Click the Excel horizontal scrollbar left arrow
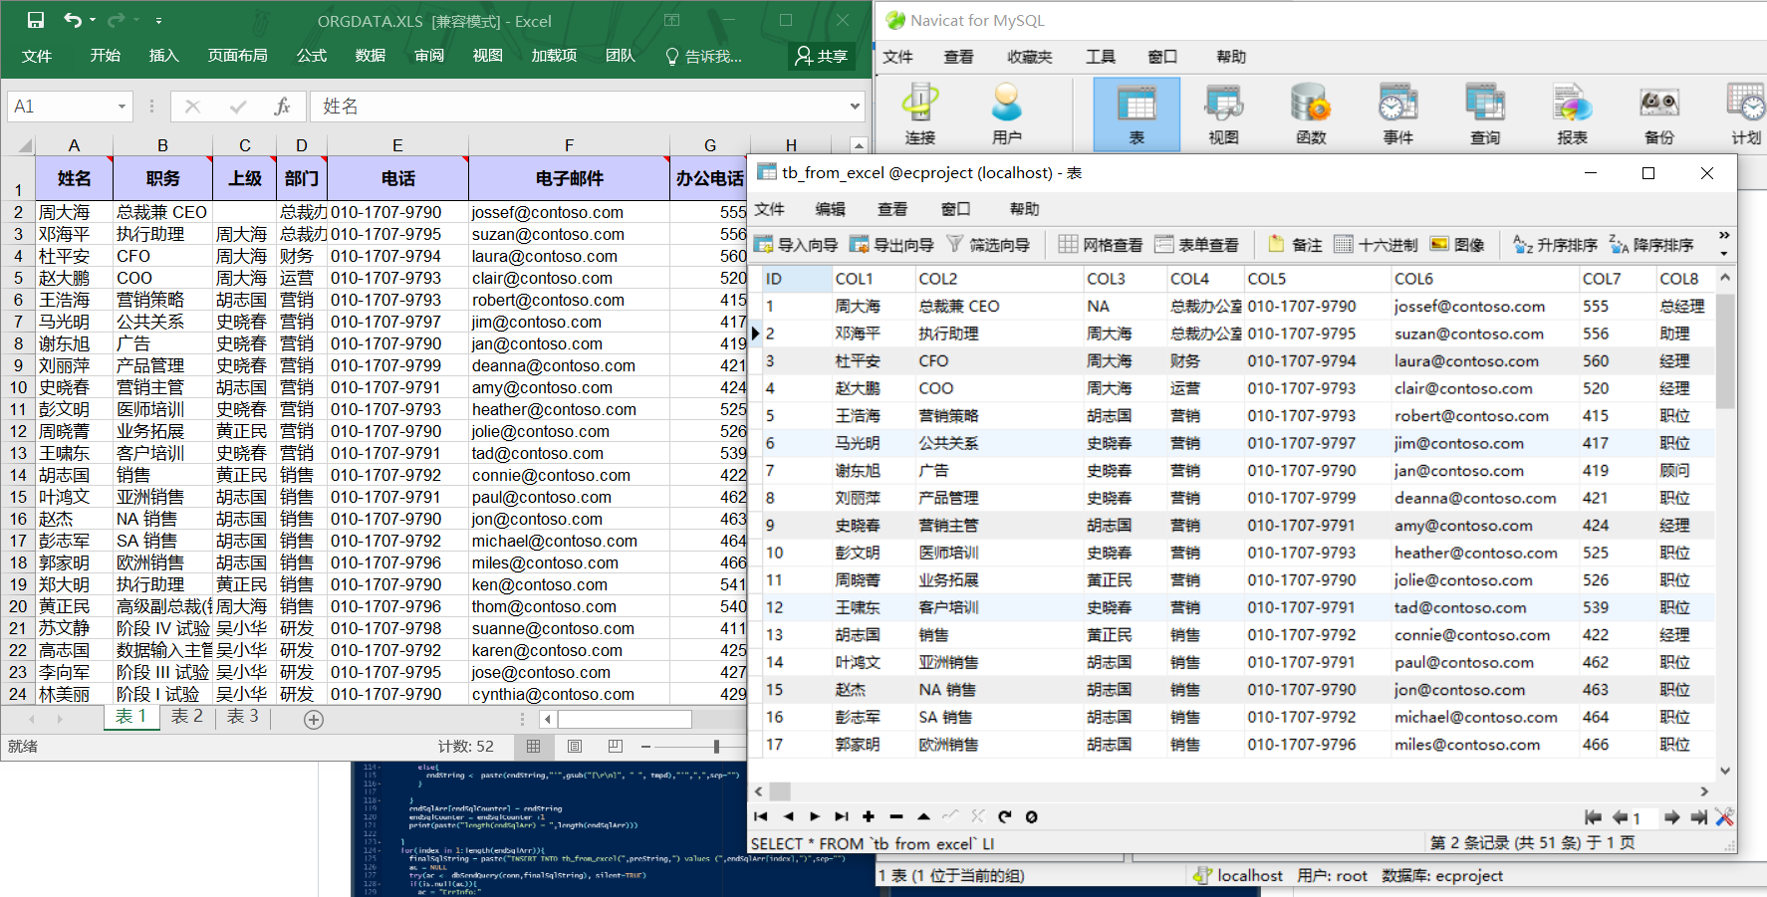Image resolution: width=1767 pixels, height=897 pixels. coord(548,719)
